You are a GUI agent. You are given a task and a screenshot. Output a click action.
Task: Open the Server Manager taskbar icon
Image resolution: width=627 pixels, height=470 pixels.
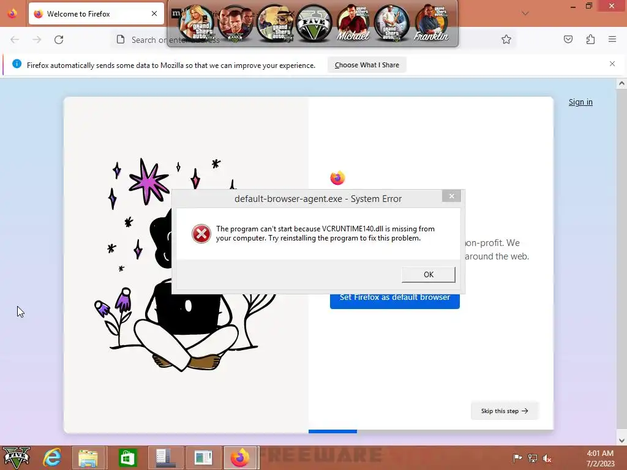pos(165,458)
